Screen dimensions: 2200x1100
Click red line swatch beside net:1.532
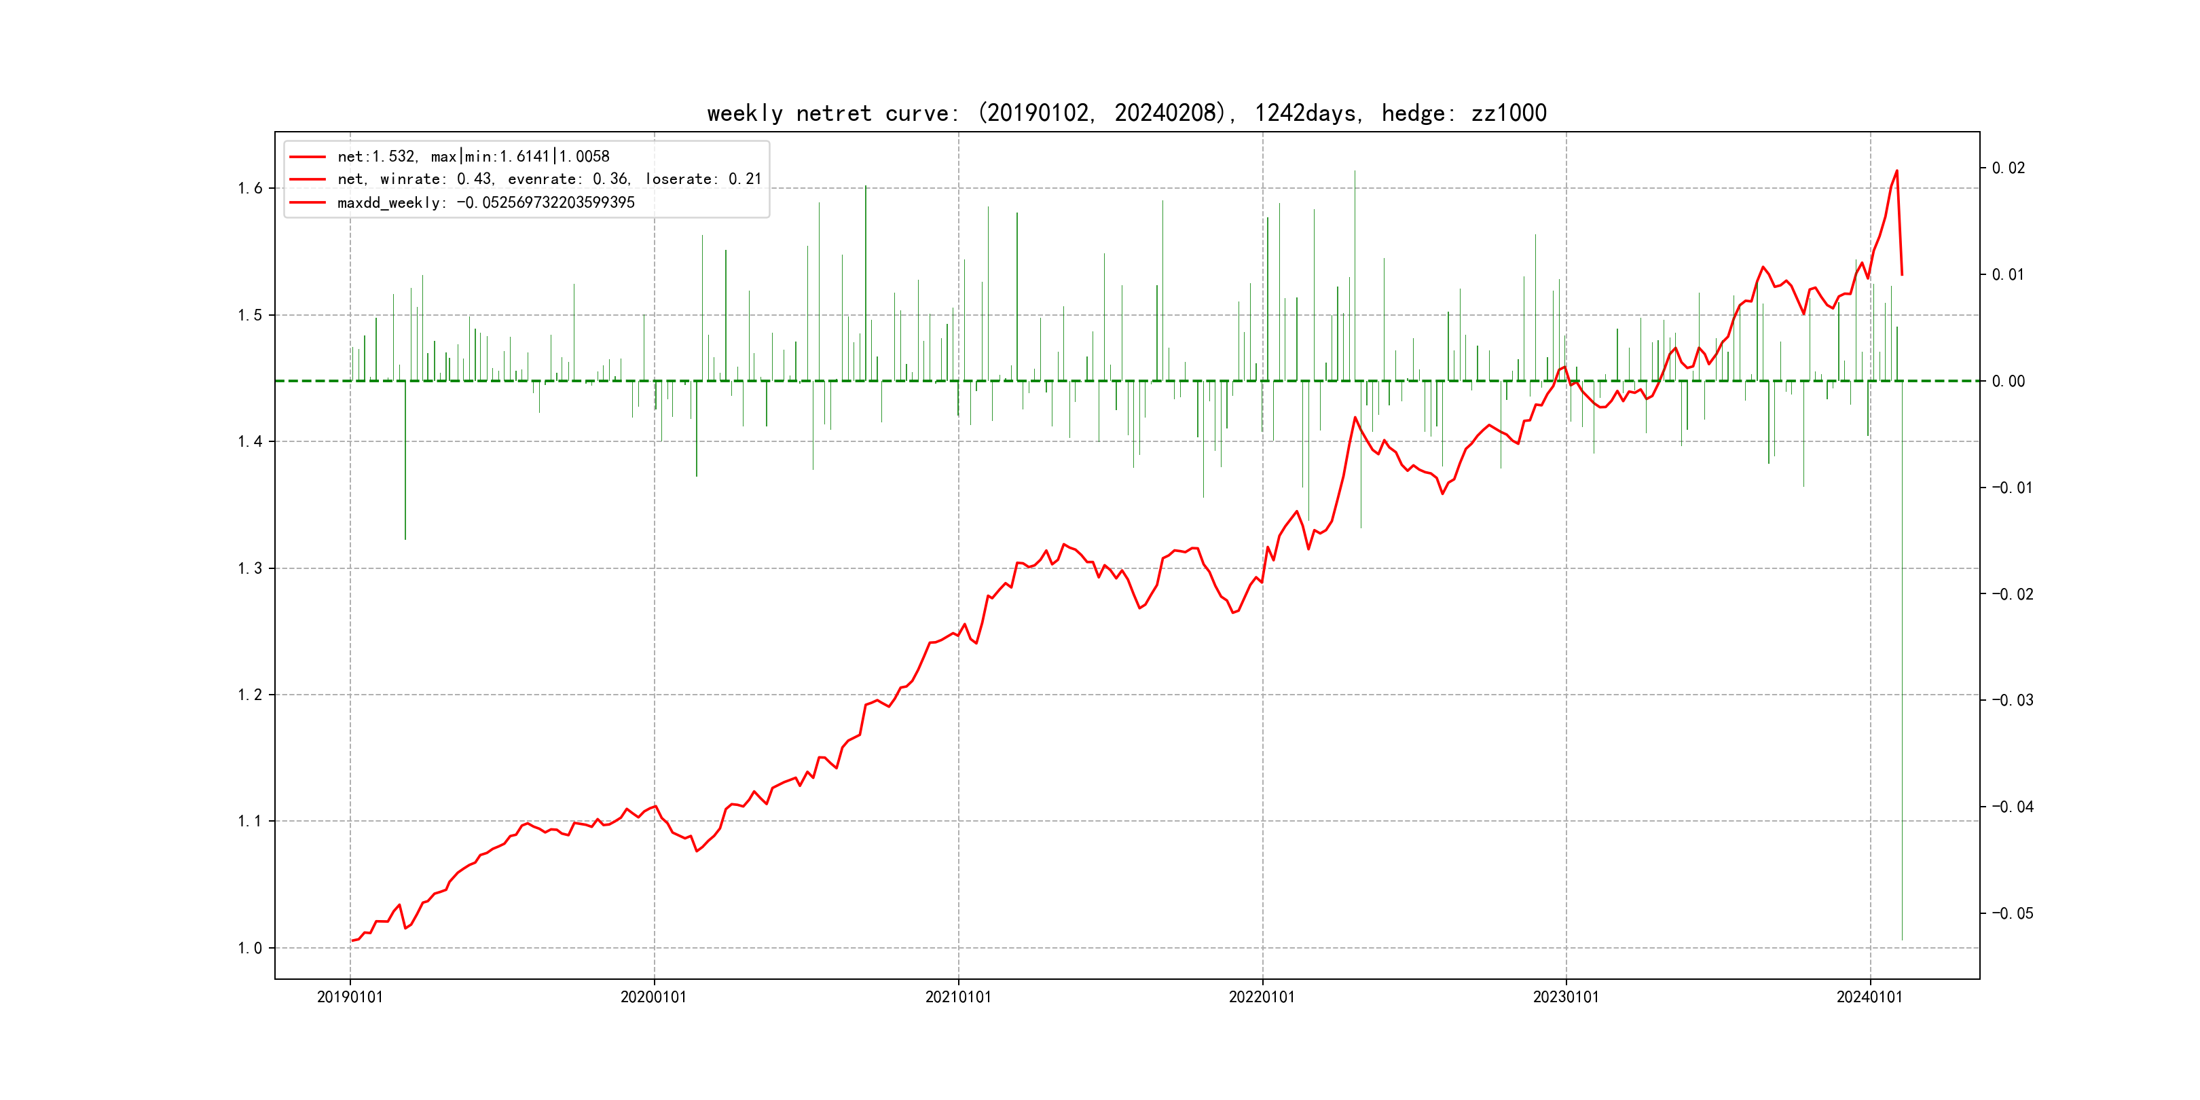click(x=308, y=157)
